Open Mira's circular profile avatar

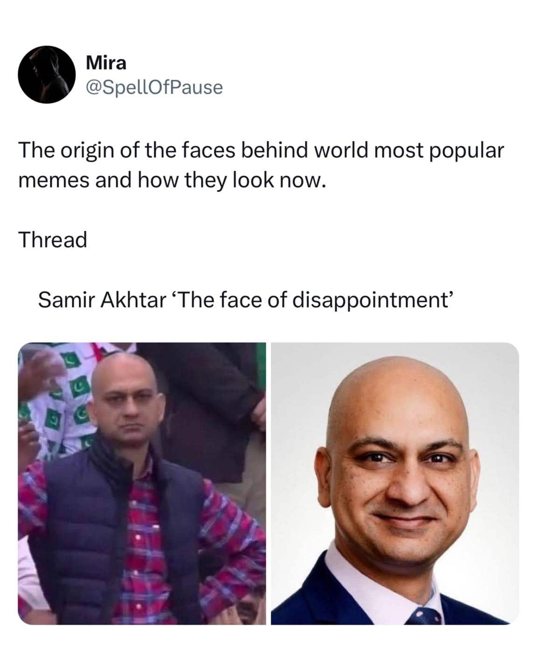click(x=47, y=75)
